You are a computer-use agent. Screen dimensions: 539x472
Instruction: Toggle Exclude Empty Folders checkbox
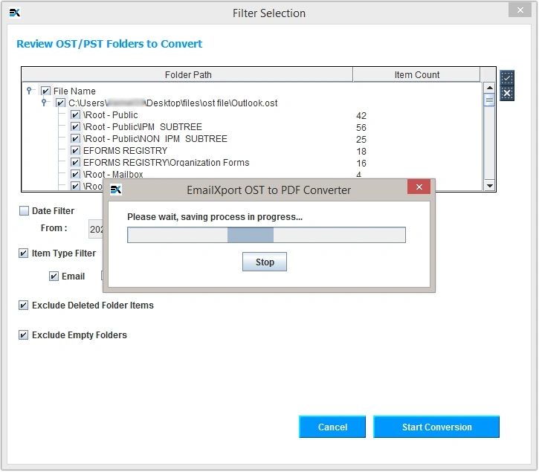[23, 334]
